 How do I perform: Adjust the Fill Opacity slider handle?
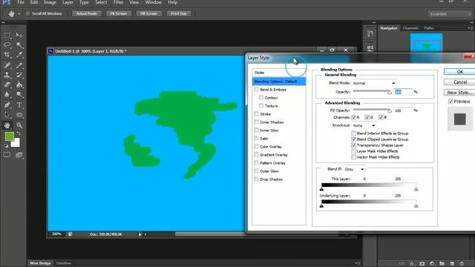point(390,111)
